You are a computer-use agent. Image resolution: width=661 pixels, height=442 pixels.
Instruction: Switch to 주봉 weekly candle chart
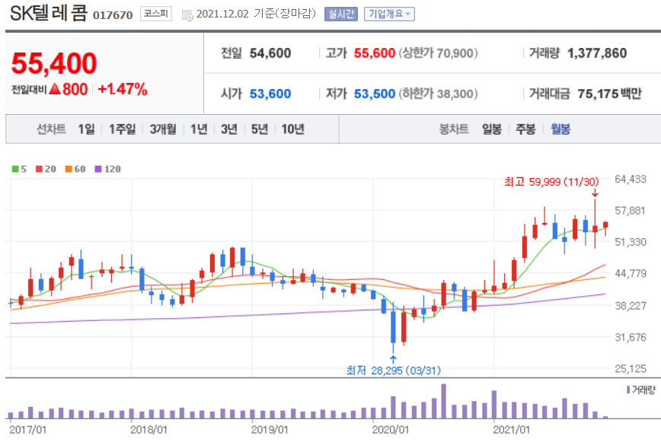pos(525,129)
